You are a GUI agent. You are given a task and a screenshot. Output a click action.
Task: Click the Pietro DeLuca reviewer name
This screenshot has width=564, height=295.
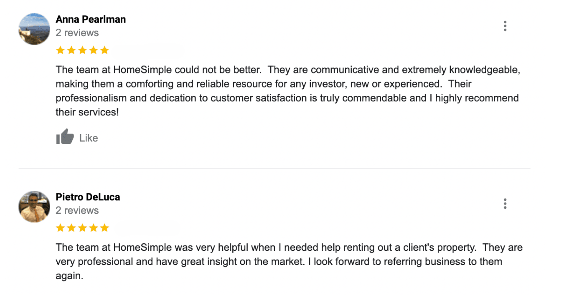pyautogui.click(x=88, y=197)
